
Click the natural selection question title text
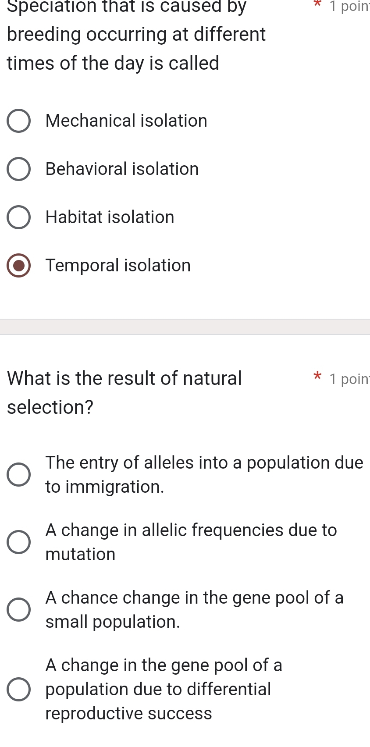pyautogui.click(x=123, y=392)
